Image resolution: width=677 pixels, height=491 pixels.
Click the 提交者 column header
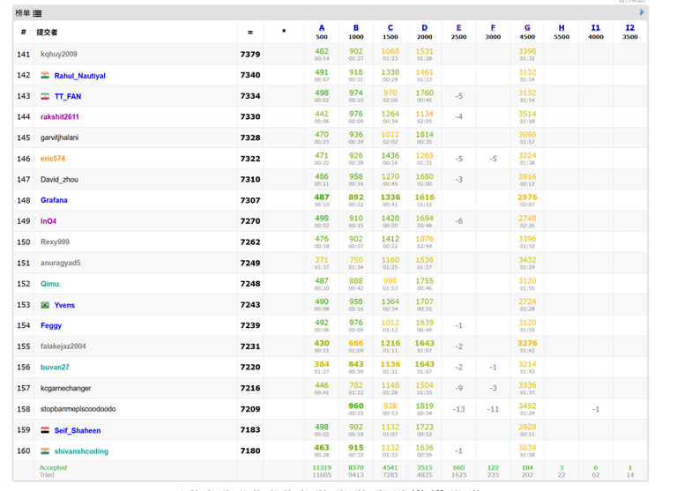(47, 33)
